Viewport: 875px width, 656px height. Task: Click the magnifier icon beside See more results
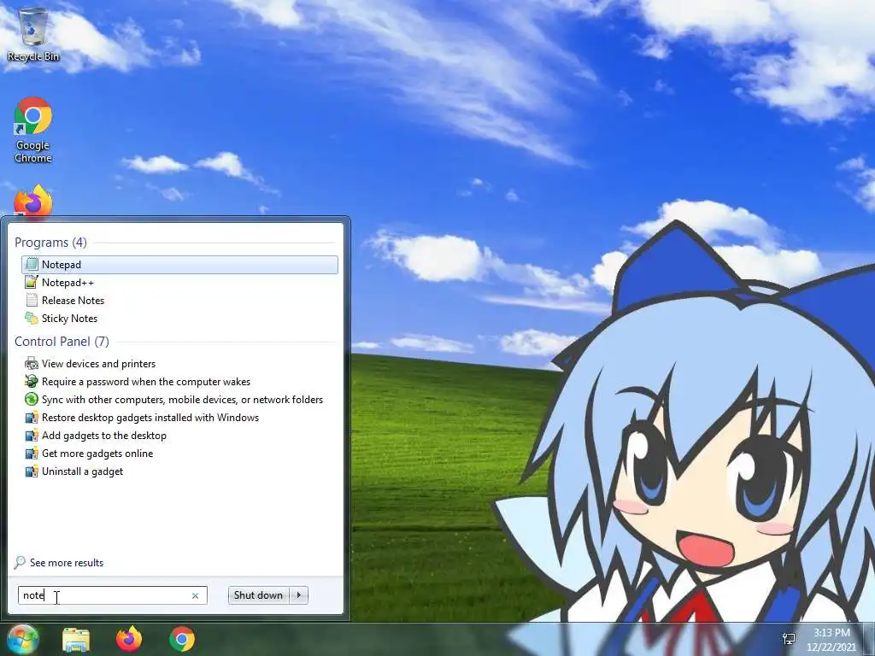[20, 562]
